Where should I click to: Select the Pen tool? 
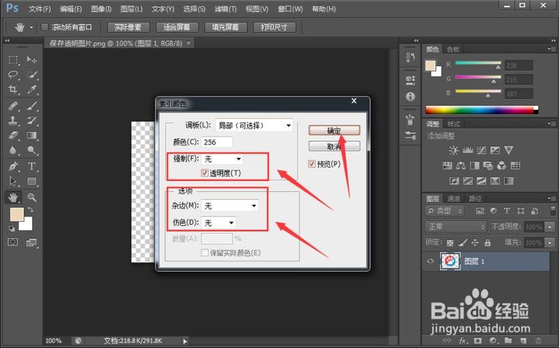(x=13, y=166)
